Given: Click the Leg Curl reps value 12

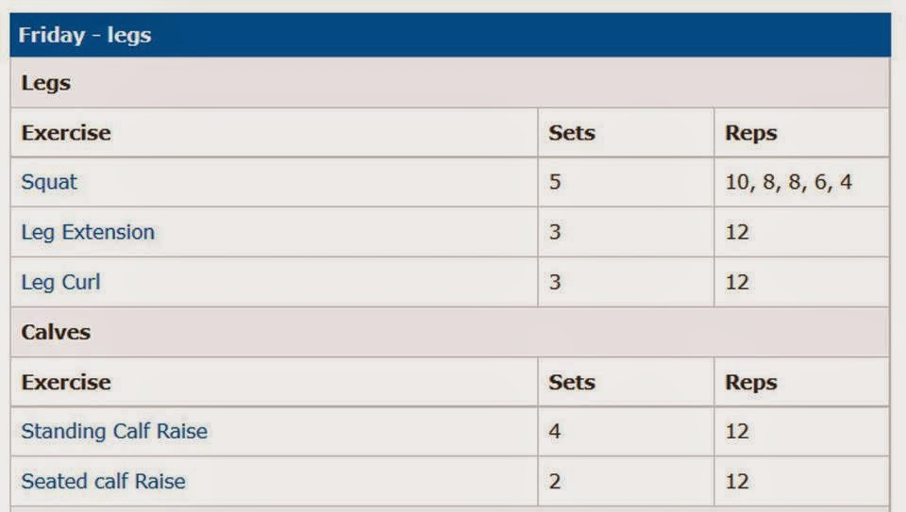Looking at the screenshot, I should point(737,282).
